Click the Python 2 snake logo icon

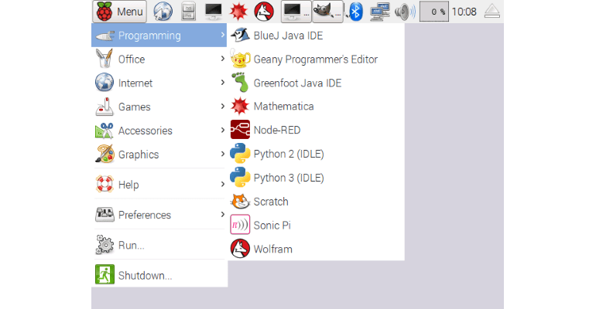[x=240, y=153]
